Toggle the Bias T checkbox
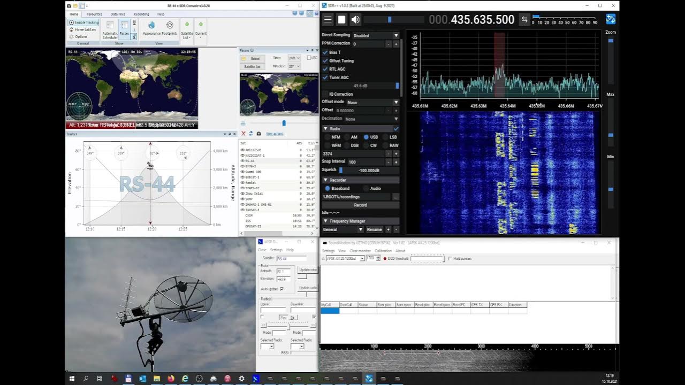This screenshot has width=685, height=385. (x=325, y=52)
